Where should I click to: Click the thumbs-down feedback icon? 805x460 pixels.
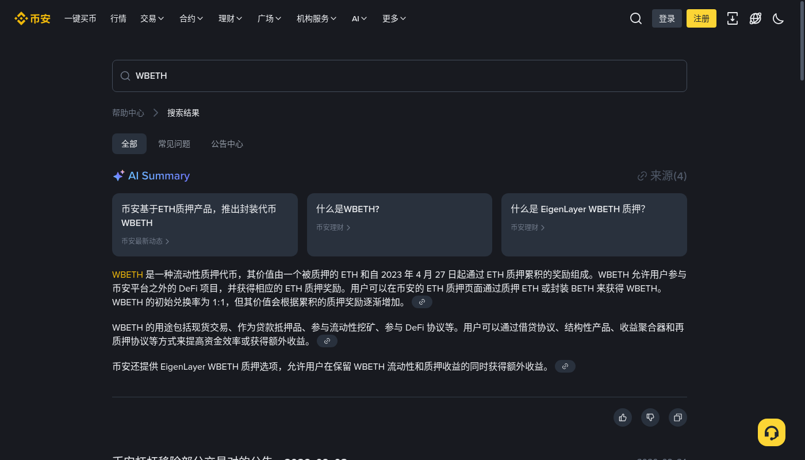click(650, 417)
